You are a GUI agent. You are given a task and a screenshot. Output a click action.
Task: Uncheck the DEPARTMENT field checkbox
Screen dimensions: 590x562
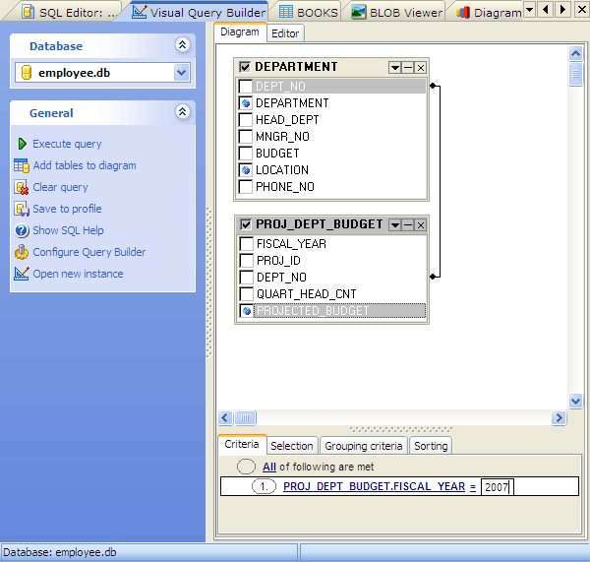coord(245,102)
